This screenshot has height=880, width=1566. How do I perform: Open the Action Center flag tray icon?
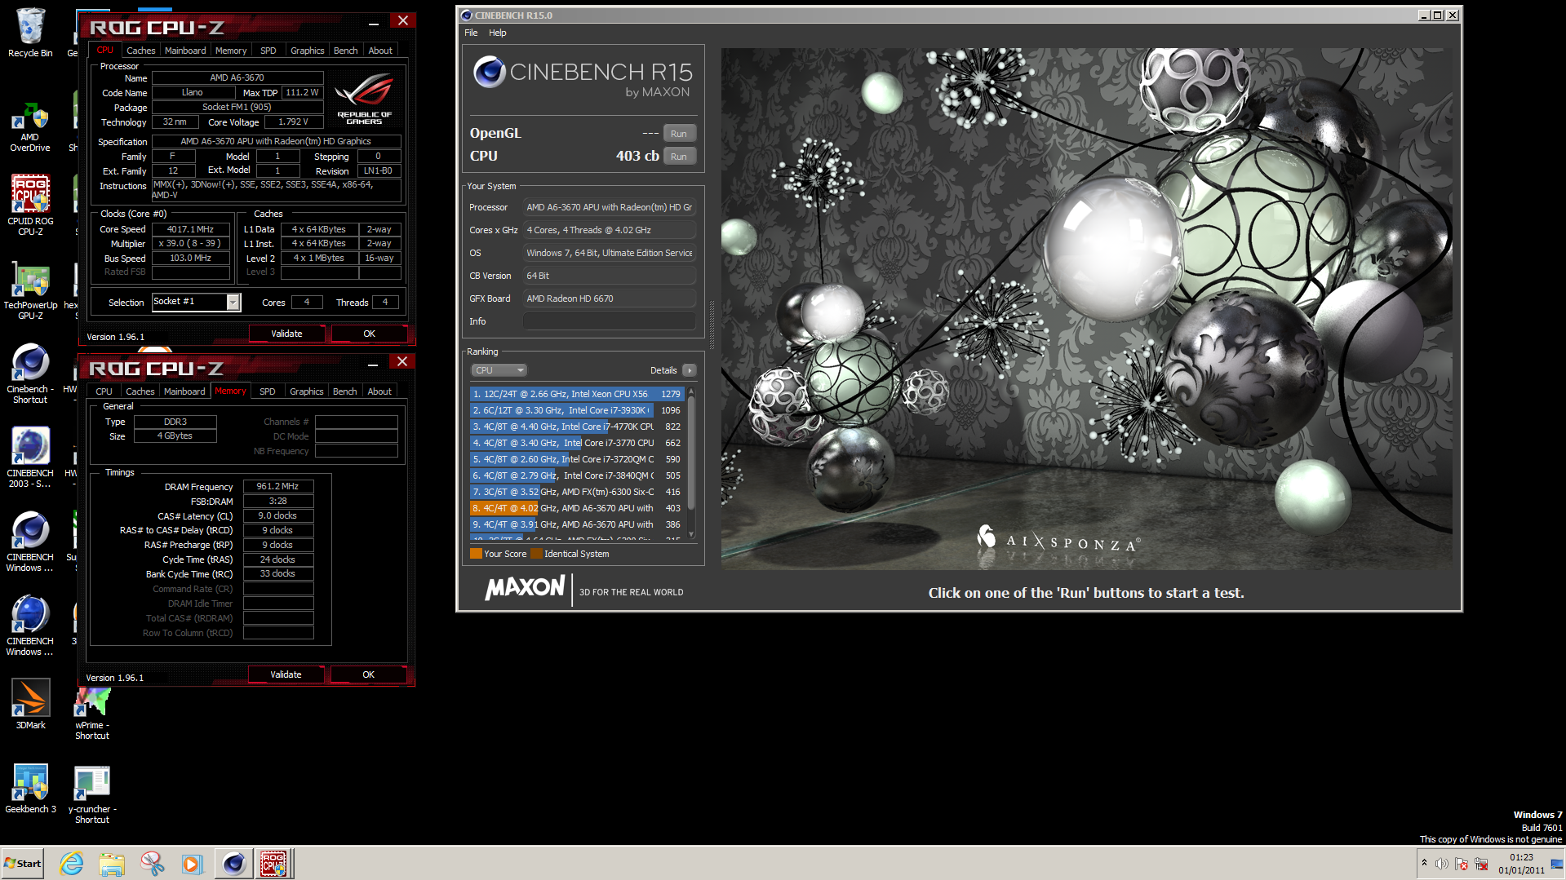(1462, 864)
